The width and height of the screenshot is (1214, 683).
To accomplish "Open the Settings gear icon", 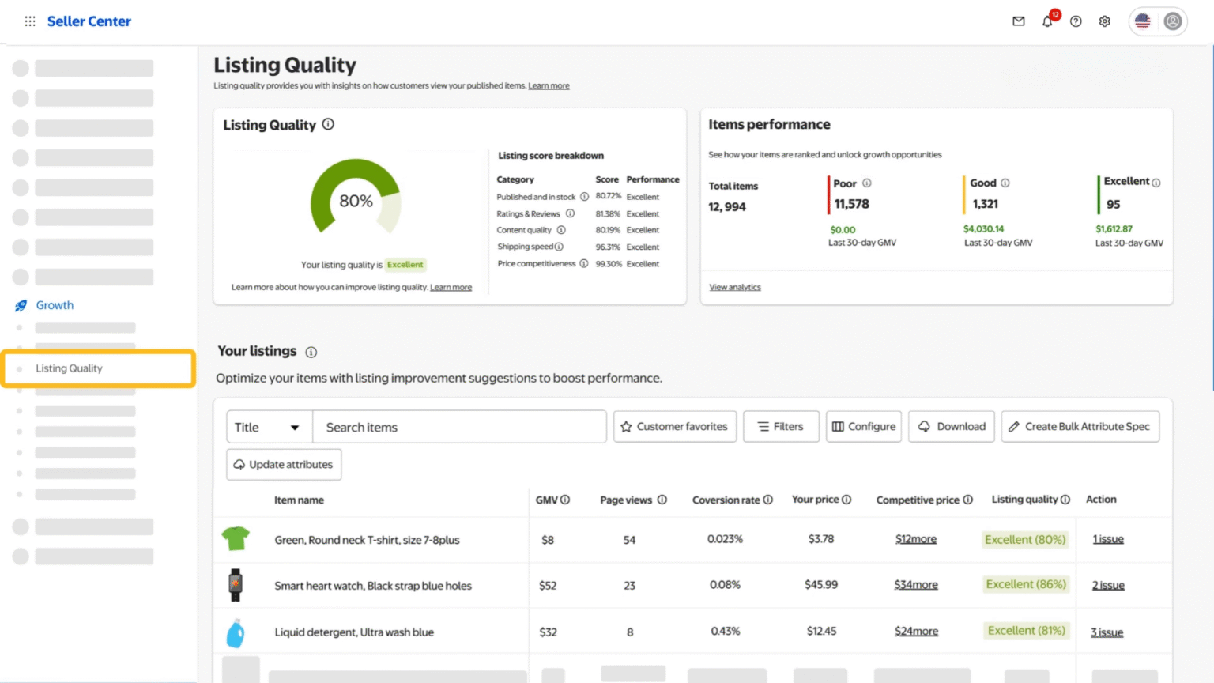I will pos(1104,21).
